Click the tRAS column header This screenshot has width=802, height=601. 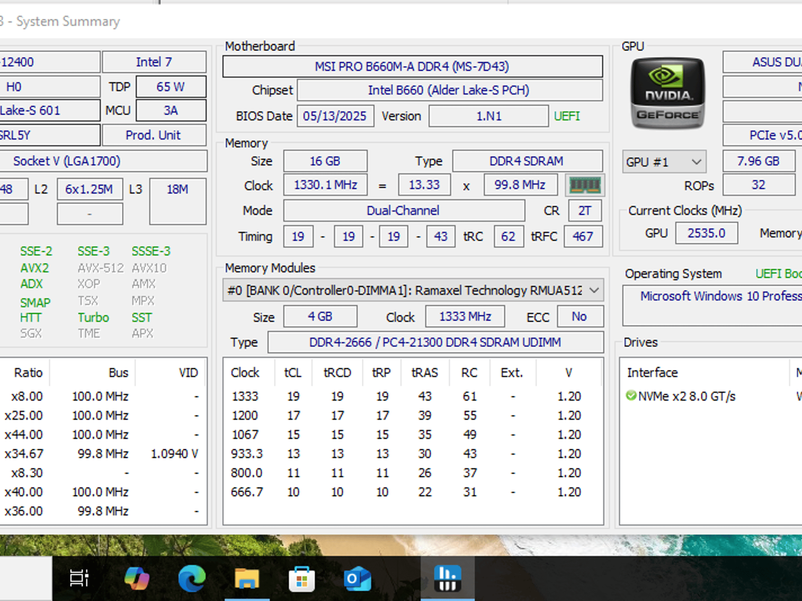425,372
